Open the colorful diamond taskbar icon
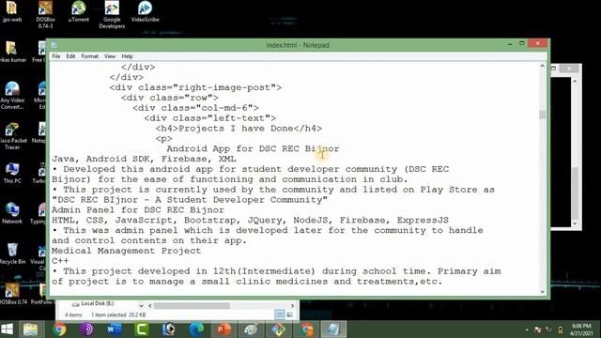 click(279, 330)
